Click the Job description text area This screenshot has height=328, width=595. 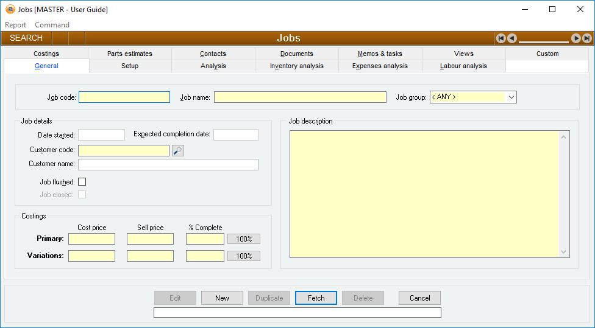point(424,194)
